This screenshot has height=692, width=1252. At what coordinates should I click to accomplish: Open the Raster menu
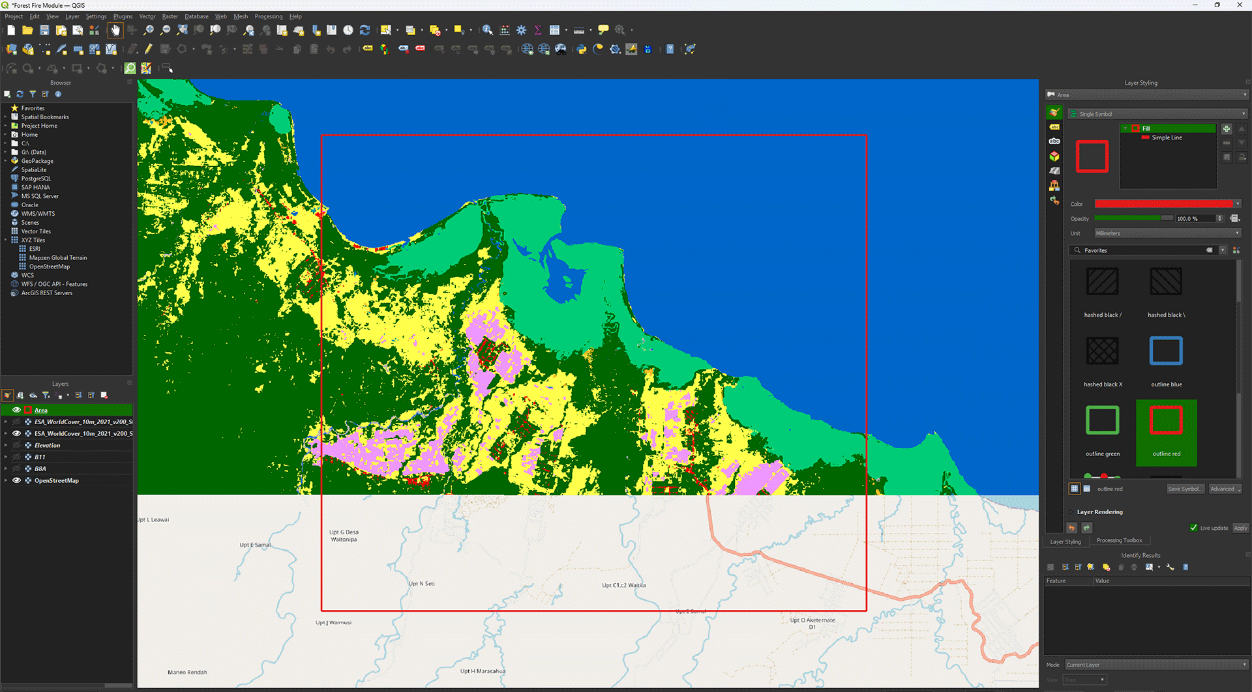point(170,16)
